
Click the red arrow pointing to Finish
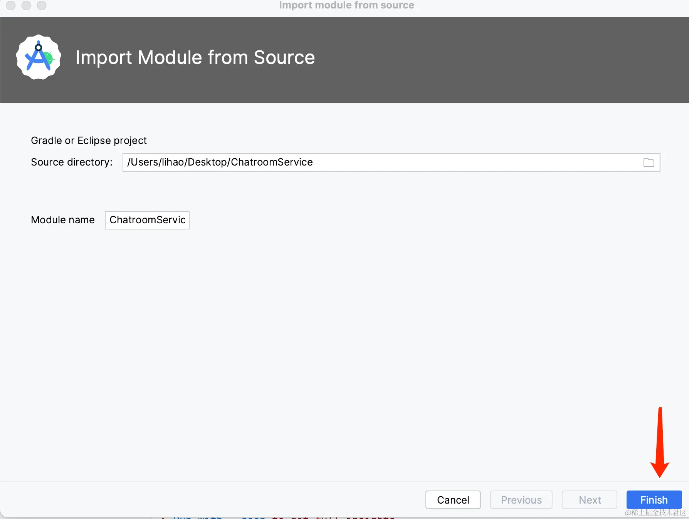coord(660,443)
